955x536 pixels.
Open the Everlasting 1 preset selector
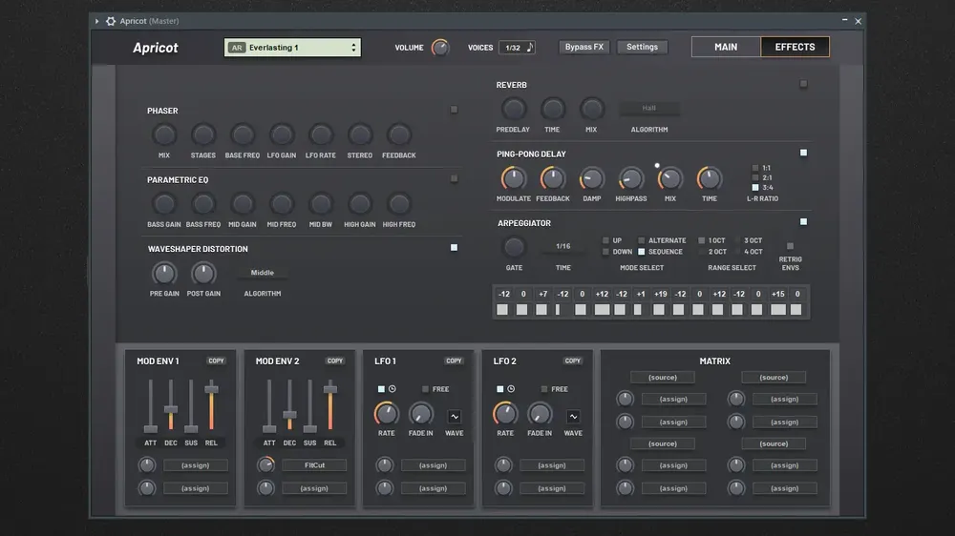tap(292, 48)
